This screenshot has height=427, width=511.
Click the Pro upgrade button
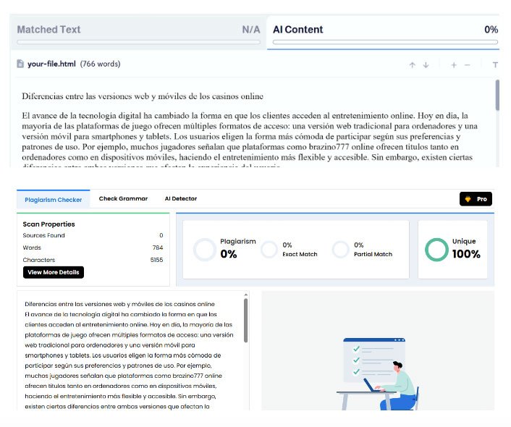[x=476, y=199]
